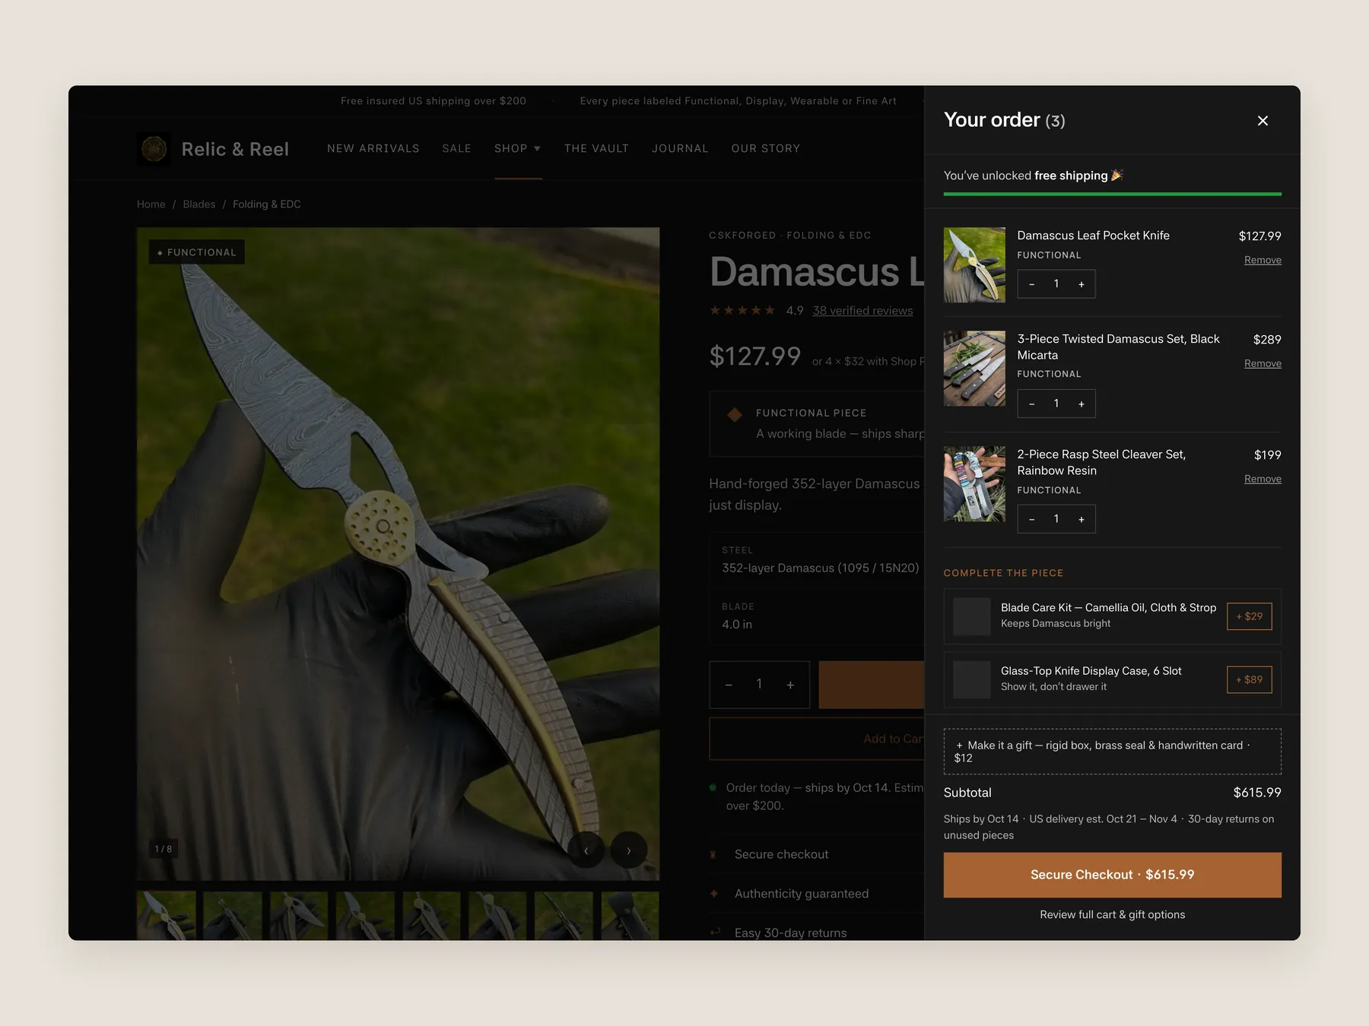Screen dimensions: 1369x1026
Task: Select the seventh gallery thumbnail
Action: tap(564, 916)
